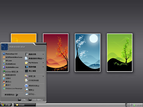Select the blue moonlit tree wallpaper thumbnail

pyautogui.click(x=88, y=53)
